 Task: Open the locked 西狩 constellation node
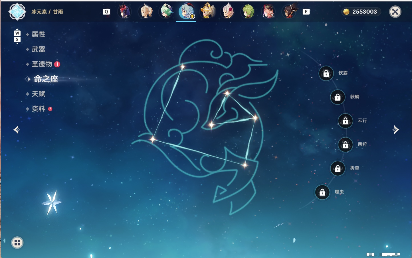pos(346,145)
